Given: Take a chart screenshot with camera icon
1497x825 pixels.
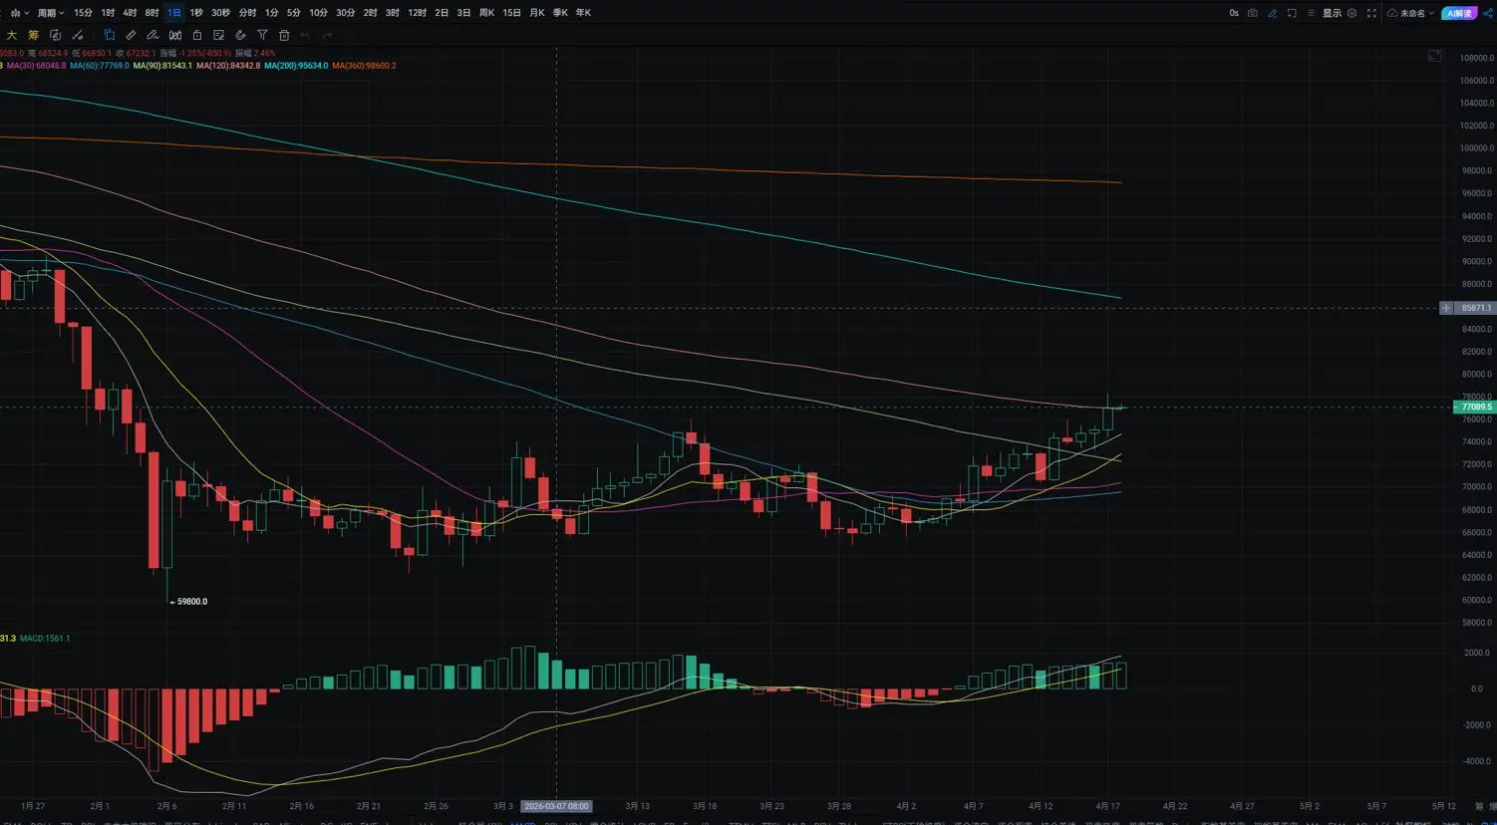Looking at the screenshot, I should (1253, 13).
